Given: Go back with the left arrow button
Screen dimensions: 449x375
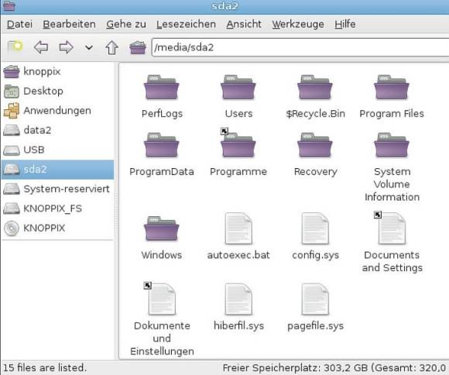Looking at the screenshot, I should [x=41, y=47].
